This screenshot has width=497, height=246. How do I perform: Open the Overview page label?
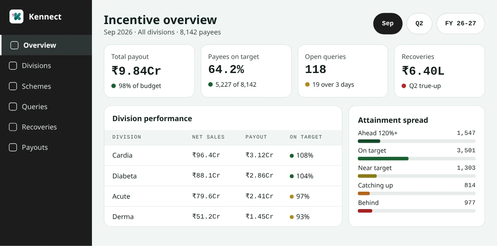point(40,45)
